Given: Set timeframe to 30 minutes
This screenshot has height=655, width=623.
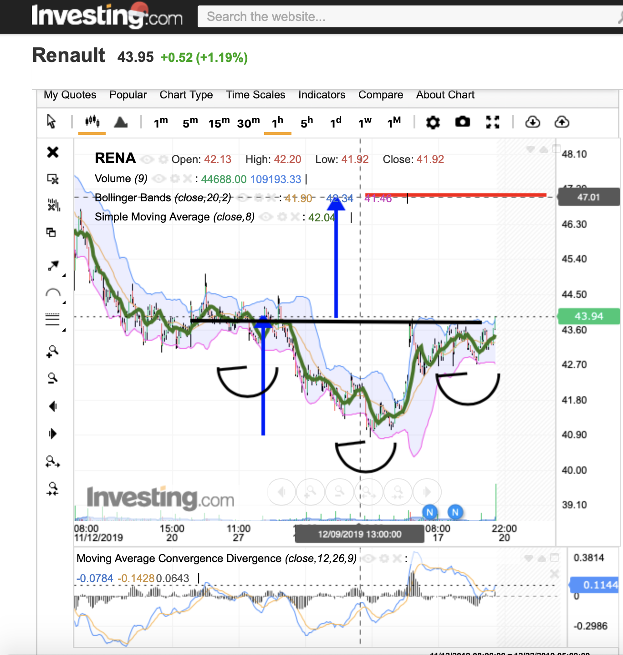Looking at the screenshot, I should click(249, 123).
